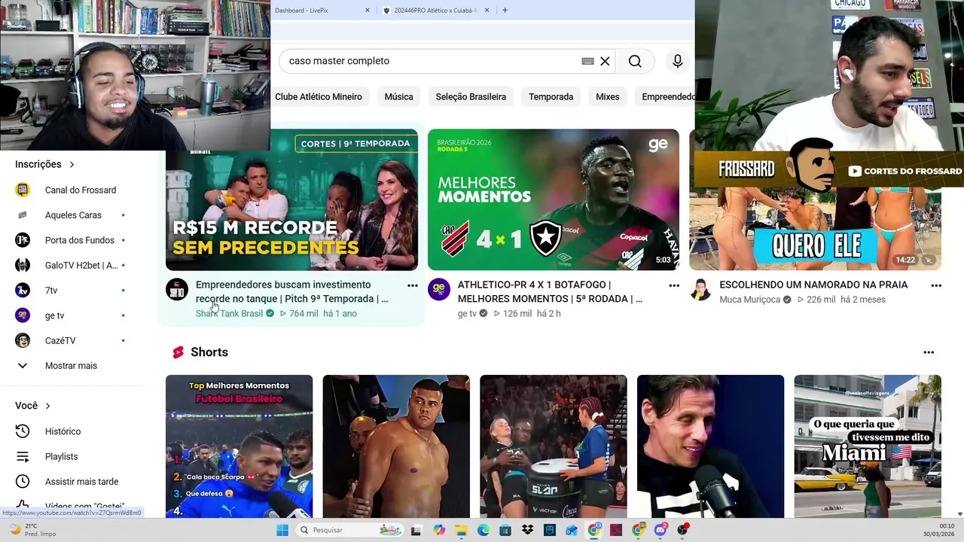Open options menu for Escolhendo um Namorado video
The width and height of the screenshot is (964, 542).
pyautogui.click(x=936, y=285)
